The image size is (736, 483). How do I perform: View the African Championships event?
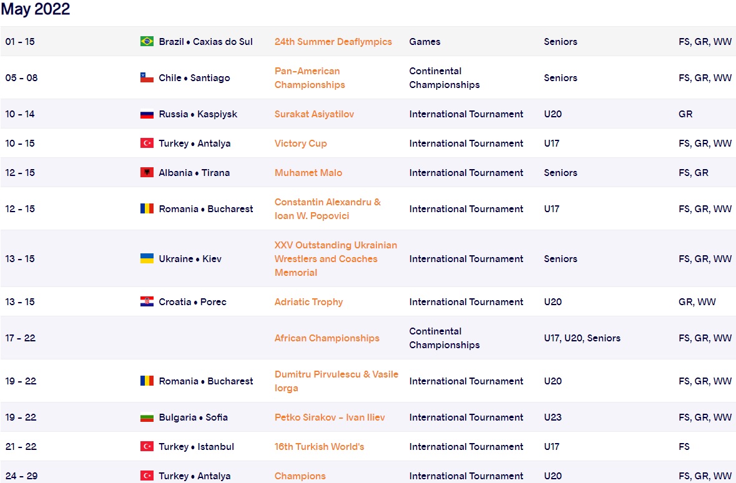pyautogui.click(x=327, y=338)
